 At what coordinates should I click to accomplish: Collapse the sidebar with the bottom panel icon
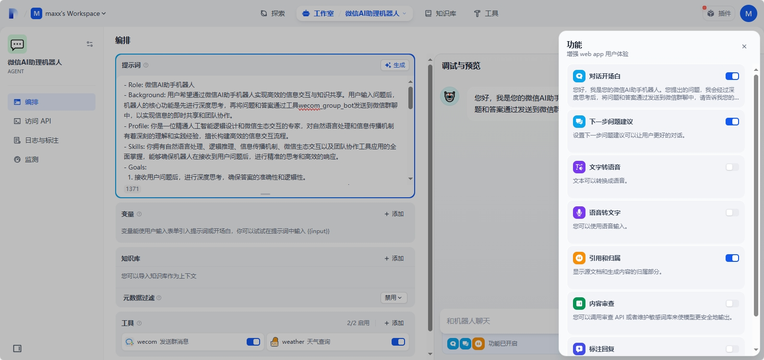[x=17, y=349]
